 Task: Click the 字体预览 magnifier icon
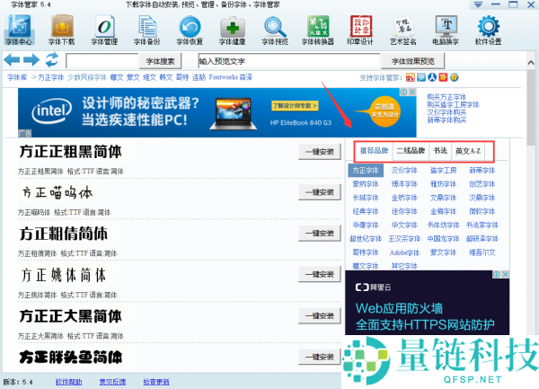275,30
